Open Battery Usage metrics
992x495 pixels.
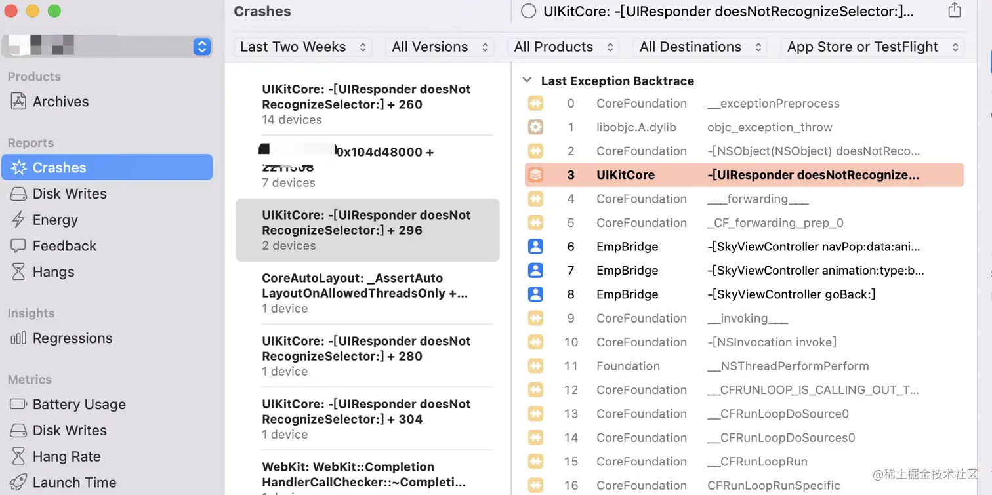(x=79, y=405)
